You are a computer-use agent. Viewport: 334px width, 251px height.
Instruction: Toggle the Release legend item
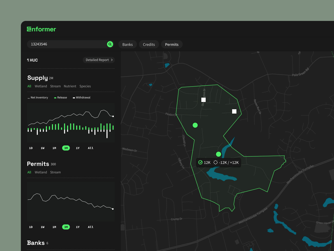coord(61,98)
